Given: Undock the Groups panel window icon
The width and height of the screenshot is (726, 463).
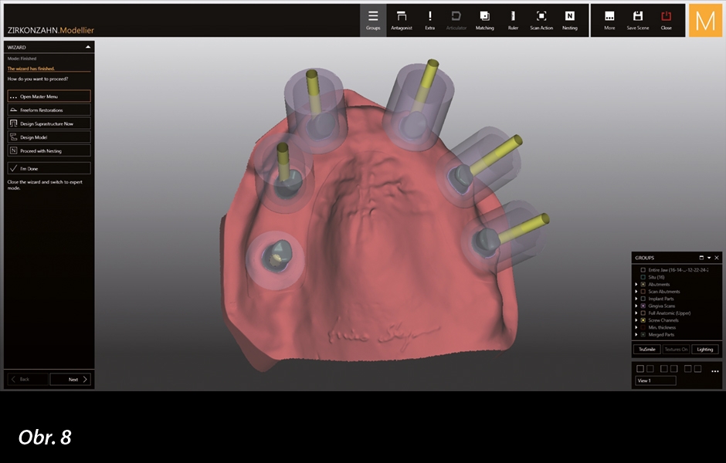Looking at the screenshot, I should 701,258.
